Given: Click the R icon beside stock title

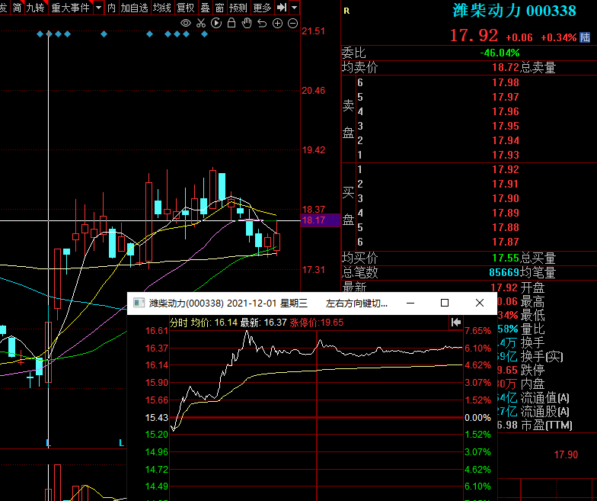Looking at the screenshot, I should pos(346,11).
